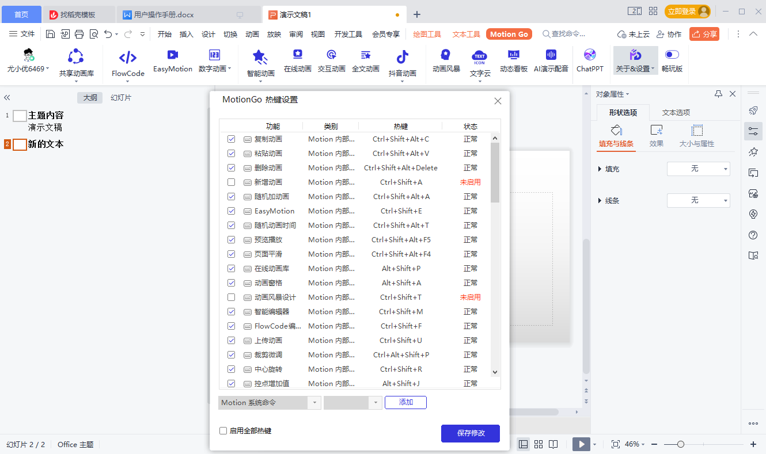Select the 交互动画 interactive animation tool
The width and height of the screenshot is (766, 454).
click(x=332, y=61)
